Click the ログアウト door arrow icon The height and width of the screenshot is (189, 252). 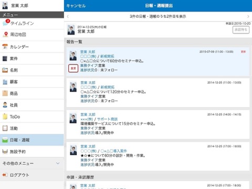click(x=5, y=175)
